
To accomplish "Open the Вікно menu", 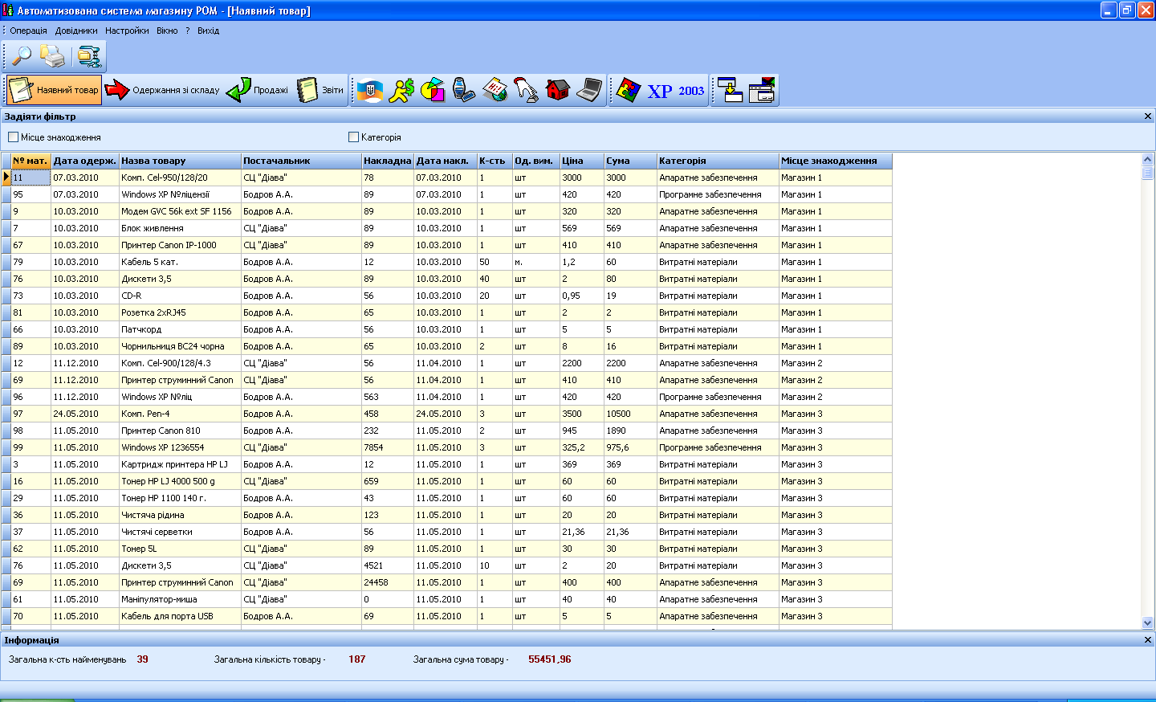I will coord(167,31).
